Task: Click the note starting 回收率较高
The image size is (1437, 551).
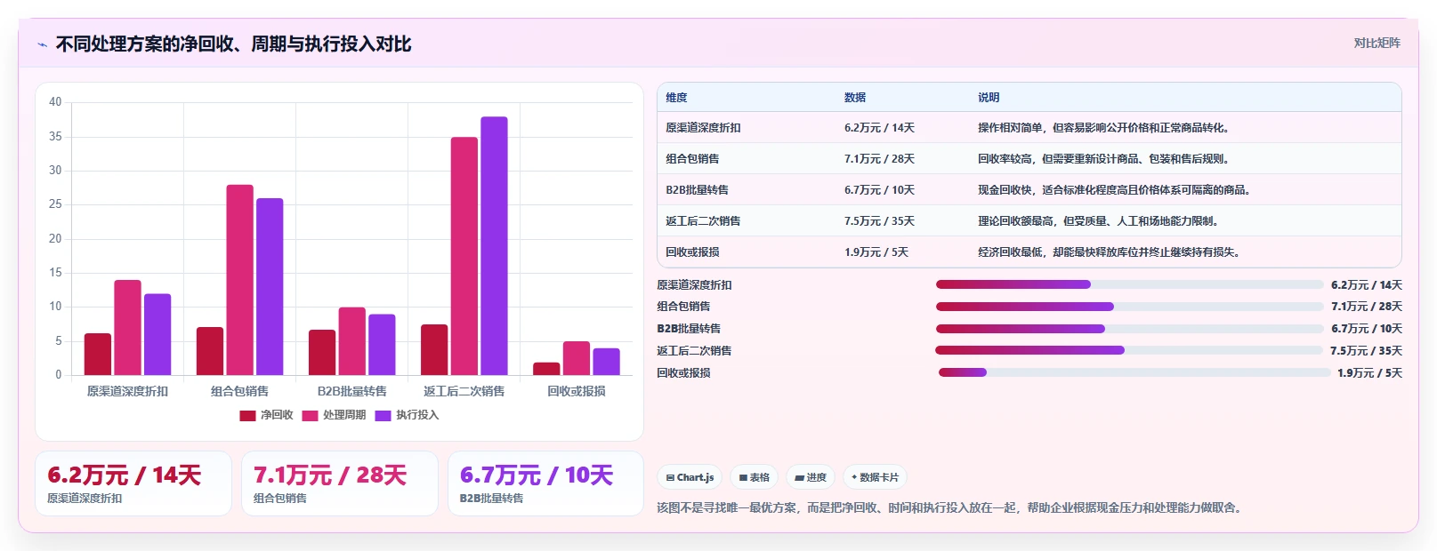Action: coord(1106,159)
